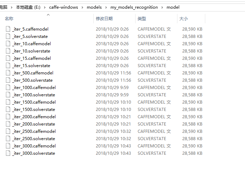Click date 2018/10/29 9:59 of _iter_1000.solverstate

112,95
